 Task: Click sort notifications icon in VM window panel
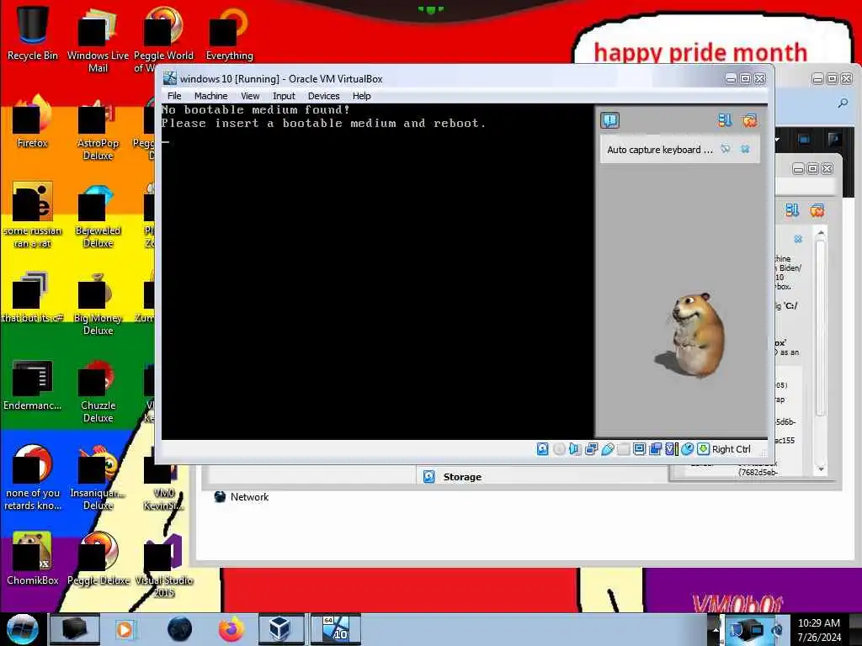(725, 120)
